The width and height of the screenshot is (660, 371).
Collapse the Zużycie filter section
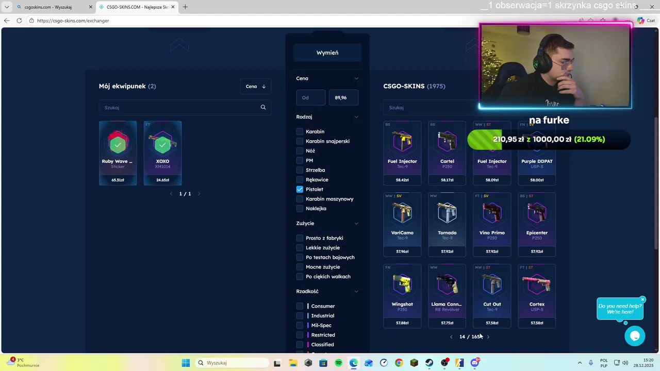[x=356, y=223]
